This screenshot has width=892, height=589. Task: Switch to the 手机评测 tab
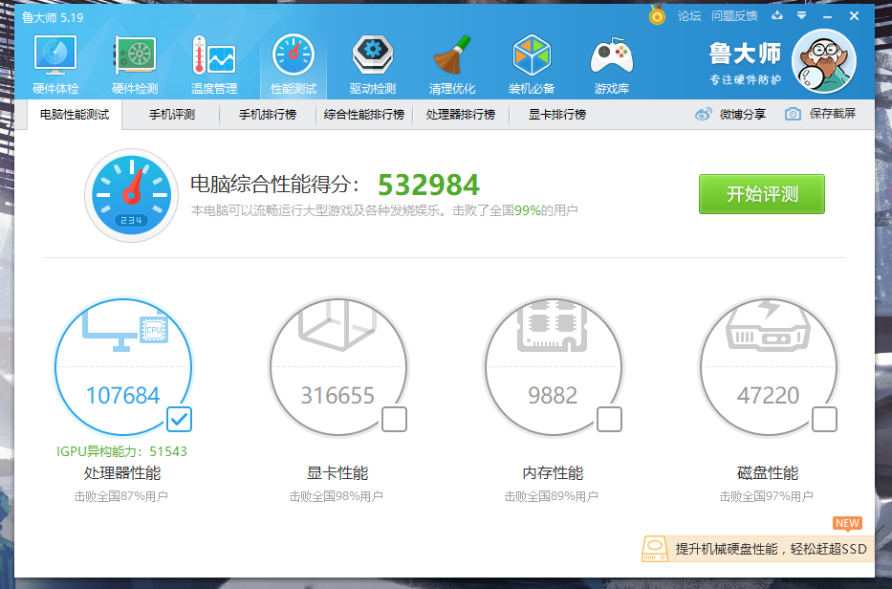tap(172, 115)
